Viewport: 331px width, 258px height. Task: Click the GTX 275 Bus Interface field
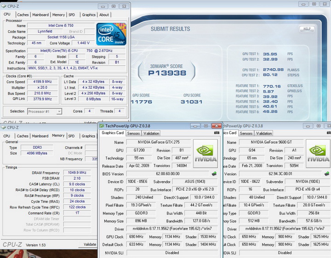(195, 189)
